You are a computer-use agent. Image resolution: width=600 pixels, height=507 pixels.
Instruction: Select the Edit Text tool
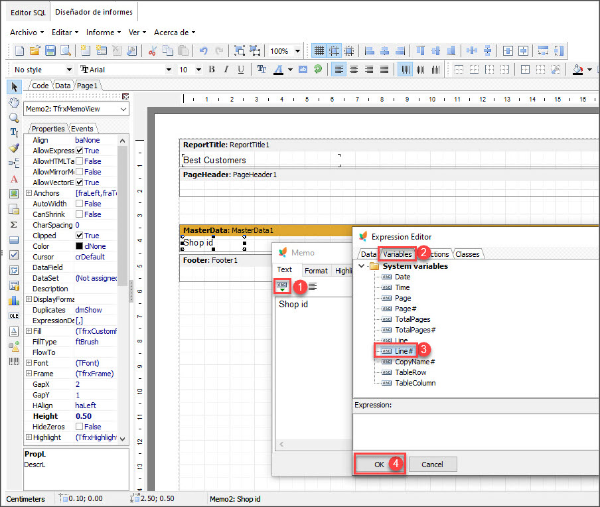14,133
